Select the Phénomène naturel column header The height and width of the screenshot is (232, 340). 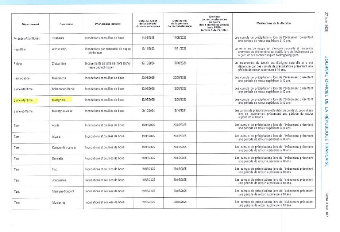[108, 24]
